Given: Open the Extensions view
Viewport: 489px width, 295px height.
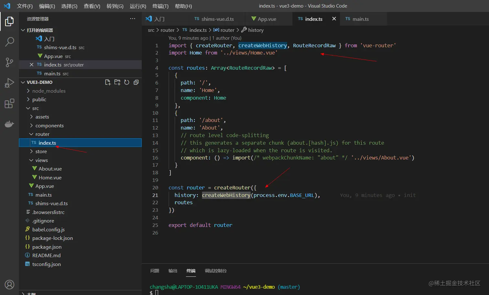Looking at the screenshot, I should coord(9,104).
